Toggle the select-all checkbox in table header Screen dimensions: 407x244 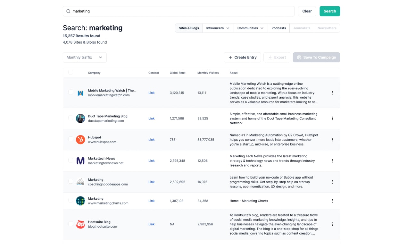coord(71,72)
